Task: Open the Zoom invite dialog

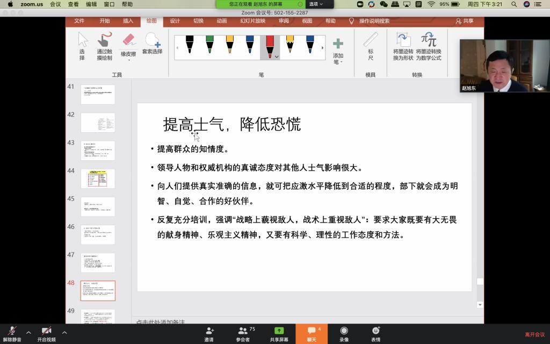Action: point(209,334)
